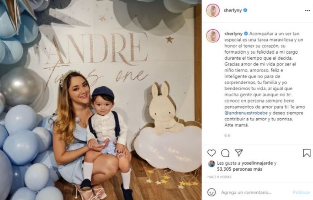The height and width of the screenshot is (200, 313).
Task: Open sherlyny username in caption
Action: (234, 34)
